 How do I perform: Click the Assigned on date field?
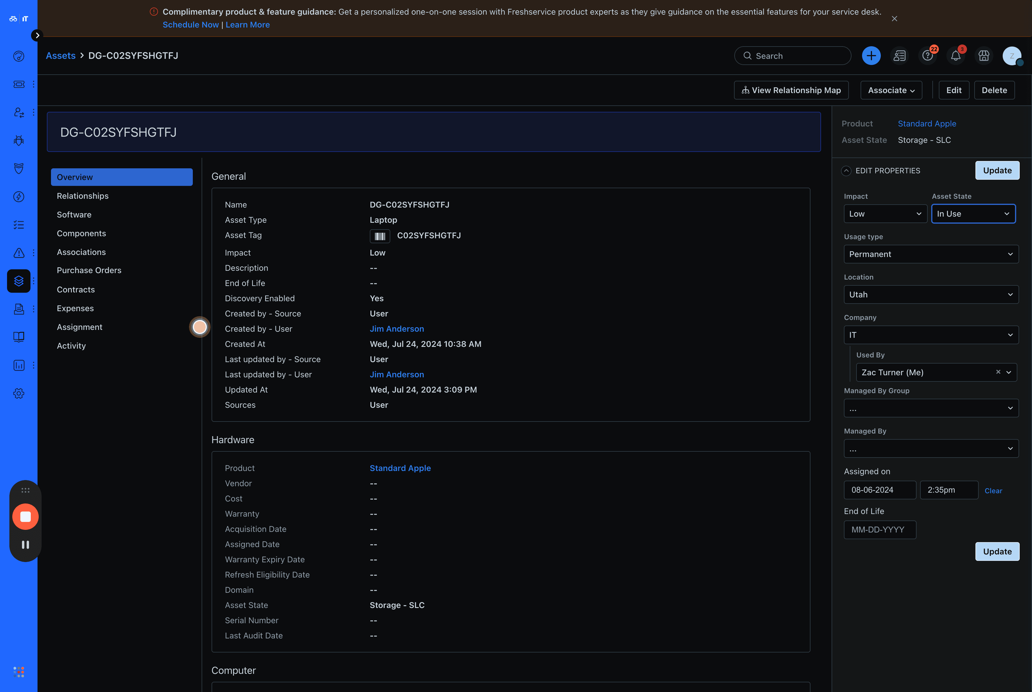click(x=880, y=490)
